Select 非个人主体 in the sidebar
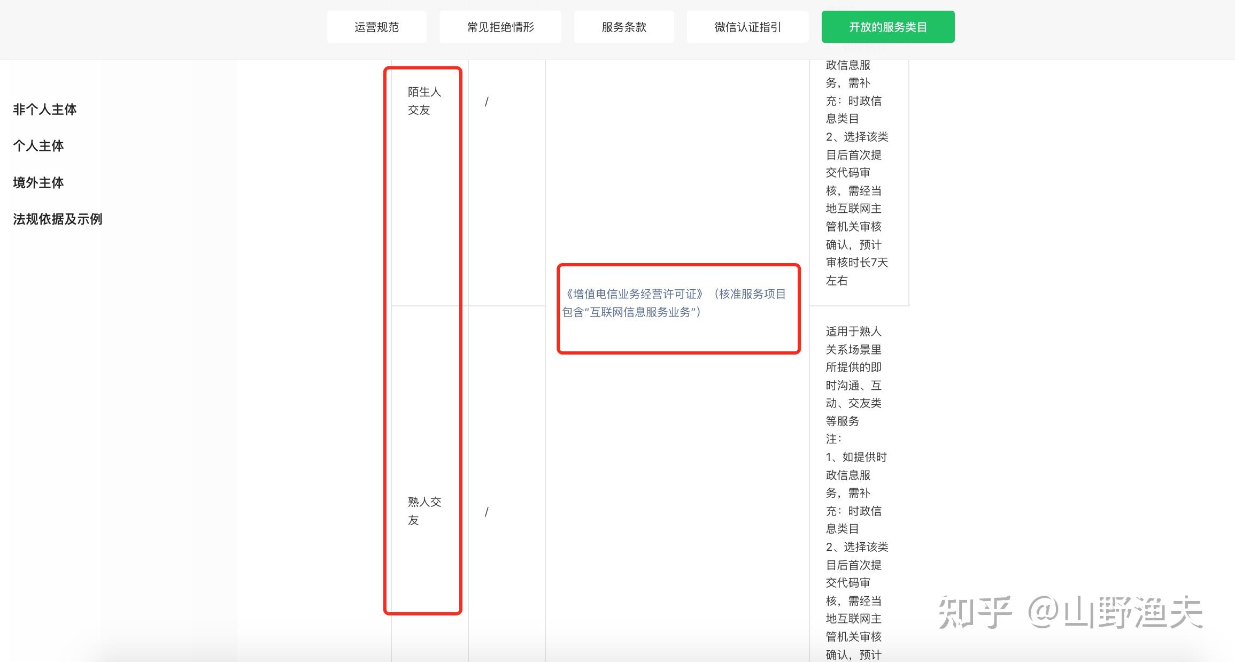The height and width of the screenshot is (662, 1235). [45, 109]
